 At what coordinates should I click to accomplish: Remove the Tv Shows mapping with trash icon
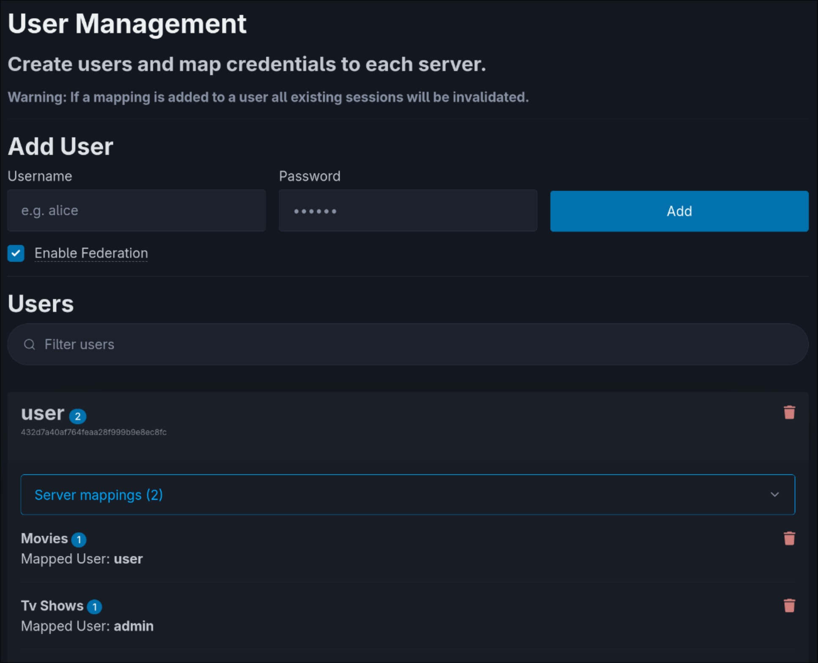click(x=789, y=605)
